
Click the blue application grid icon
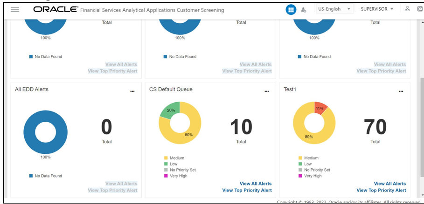click(291, 10)
